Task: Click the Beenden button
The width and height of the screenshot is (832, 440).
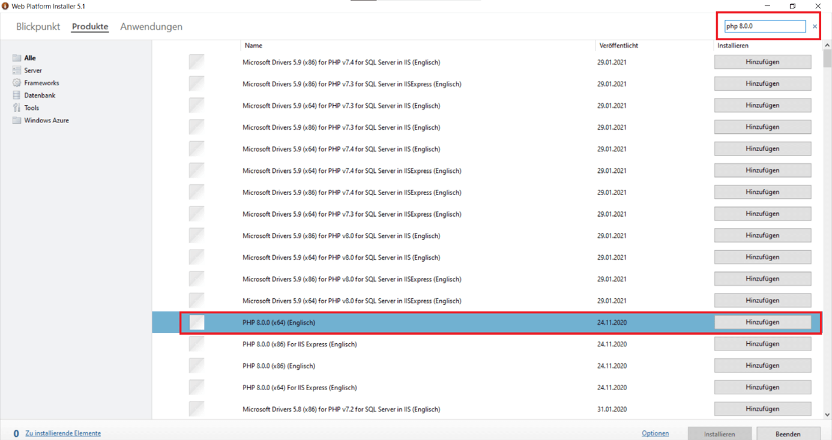Action: point(788,433)
